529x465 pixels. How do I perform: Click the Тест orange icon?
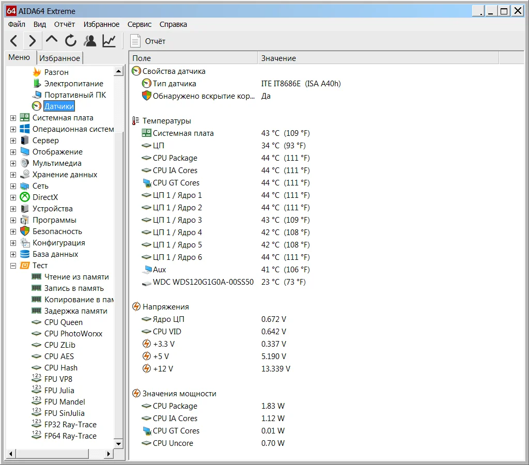(25, 265)
